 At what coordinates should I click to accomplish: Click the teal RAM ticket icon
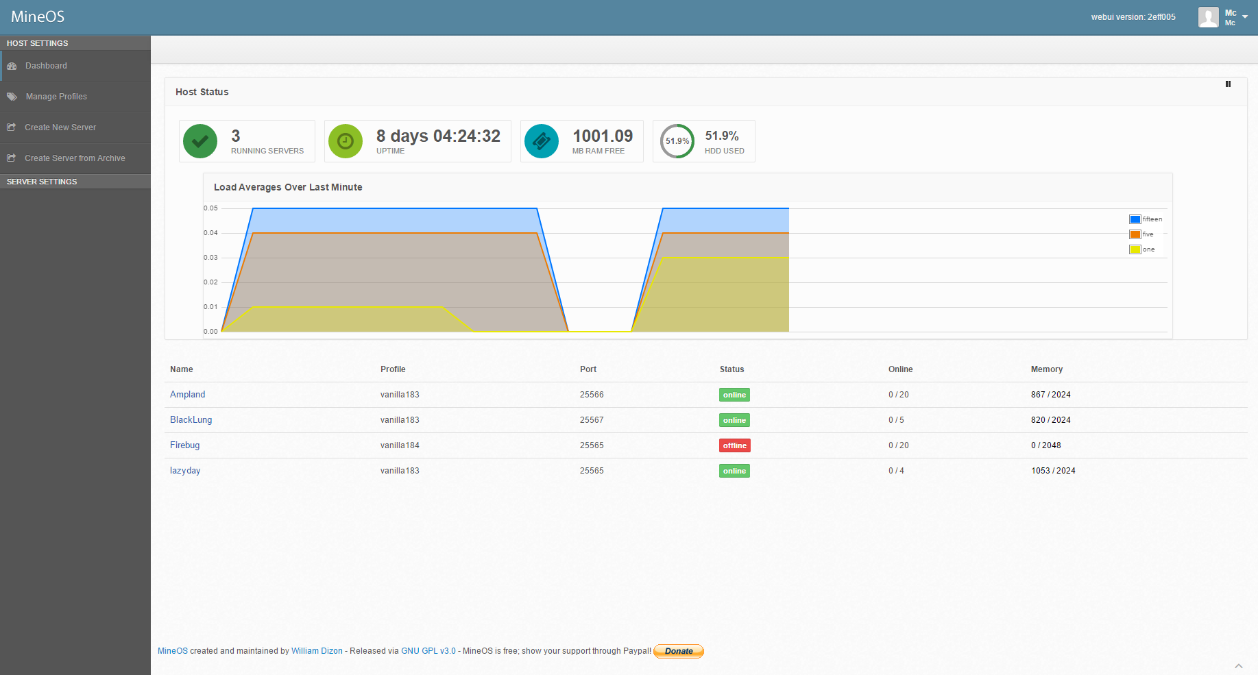(x=542, y=141)
